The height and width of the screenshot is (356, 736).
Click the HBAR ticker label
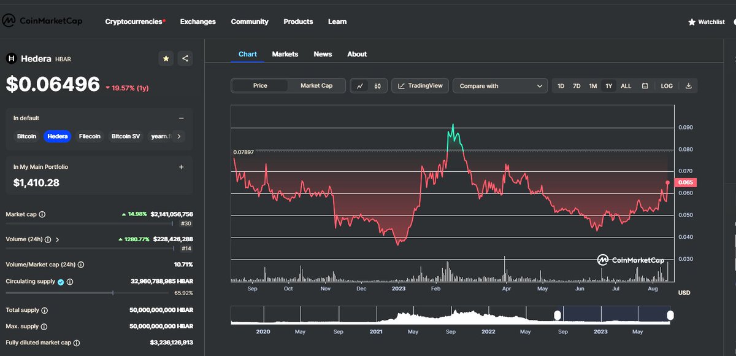pyautogui.click(x=63, y=60)
